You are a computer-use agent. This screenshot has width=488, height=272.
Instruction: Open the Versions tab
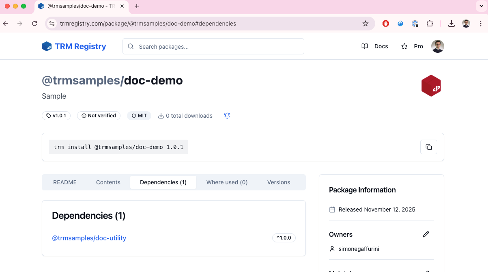[x=279, y=182]
